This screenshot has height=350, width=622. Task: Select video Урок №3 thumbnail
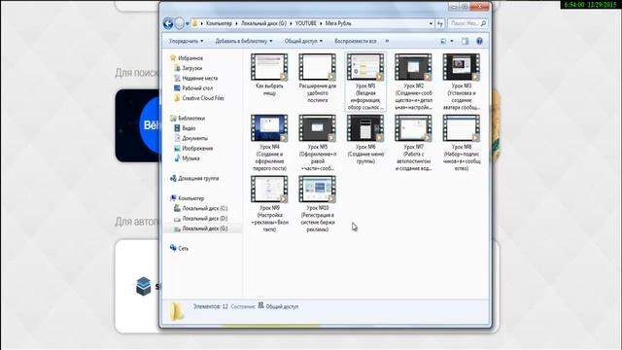pyautogui.click(x=462, y=82)
